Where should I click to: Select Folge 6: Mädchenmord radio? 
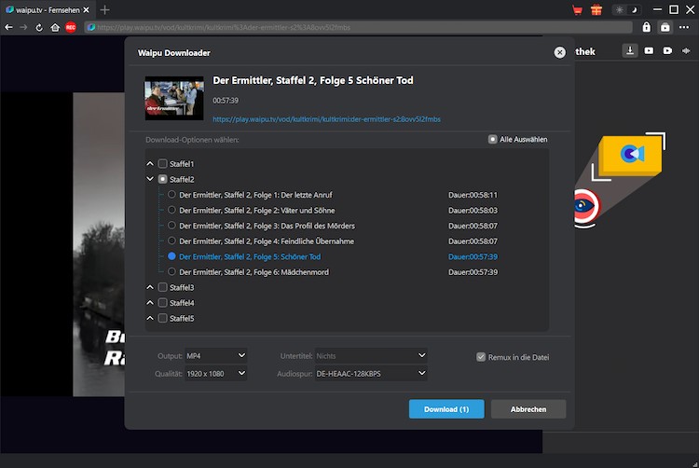coord(171,271)
